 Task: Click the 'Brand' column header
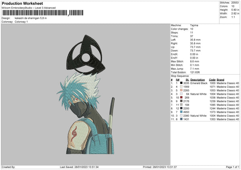[x=221, y=80]
